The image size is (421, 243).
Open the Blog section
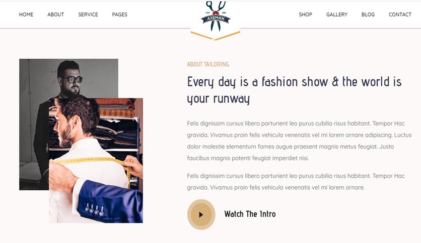pos(368,15)
